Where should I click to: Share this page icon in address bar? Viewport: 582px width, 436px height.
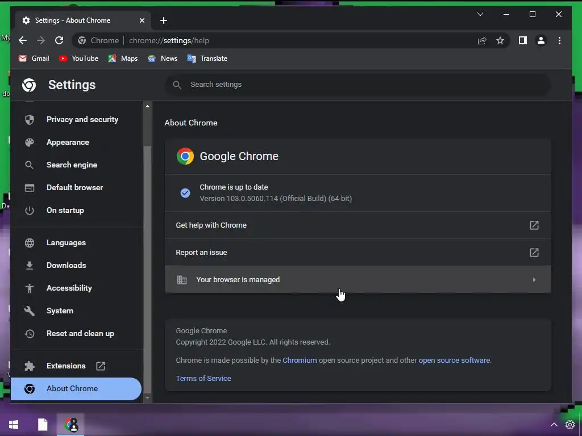tap(482, 40)
